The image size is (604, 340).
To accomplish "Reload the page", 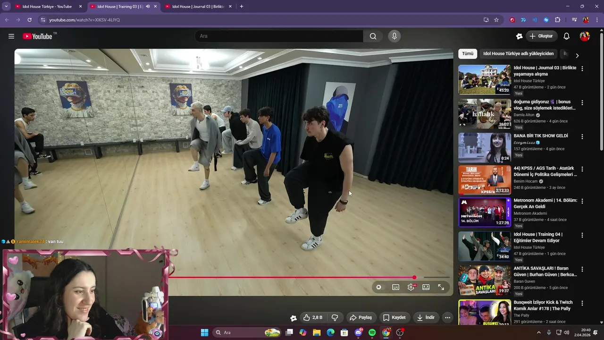I will click(x=29, y=20).
